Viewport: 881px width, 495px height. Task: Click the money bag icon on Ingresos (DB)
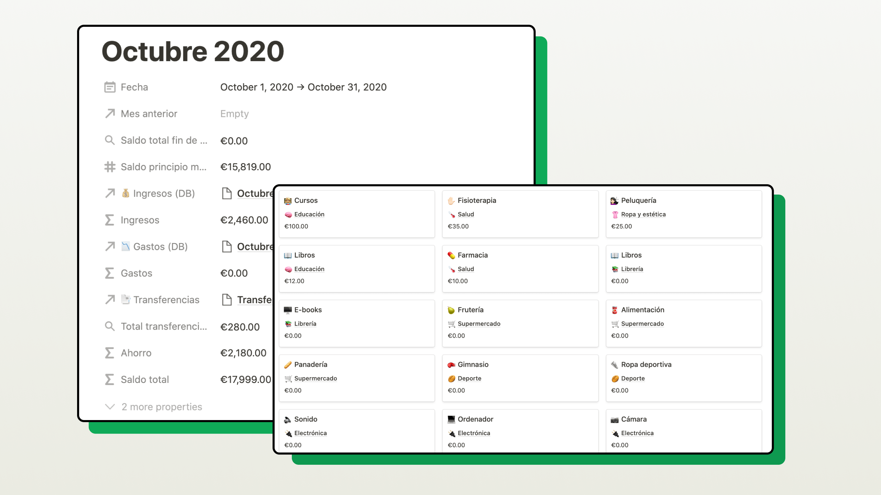[126, 193]
